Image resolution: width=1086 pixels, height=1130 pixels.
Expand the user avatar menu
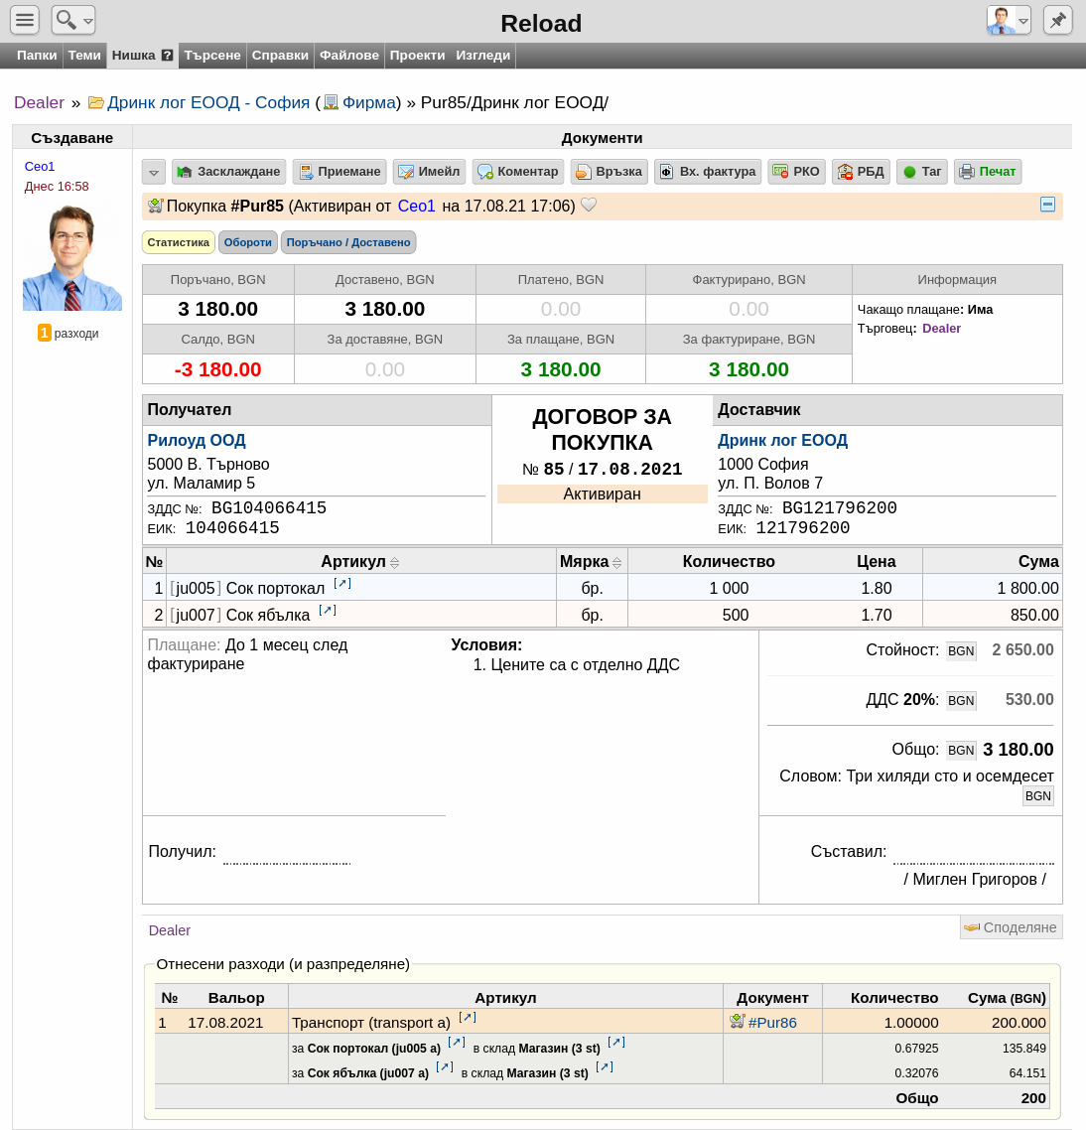tap(1009, 20)
